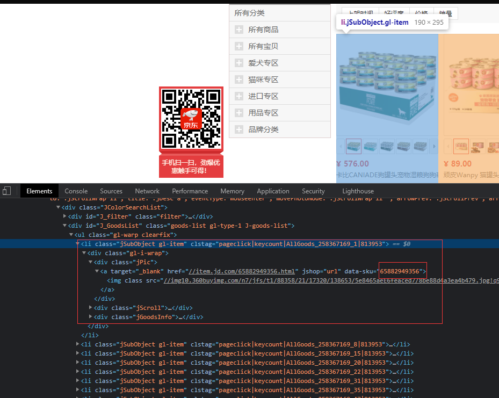Select the data-sku value 65882949356
The height and width of the screenshot is (398, 499).
coord(400,271)
